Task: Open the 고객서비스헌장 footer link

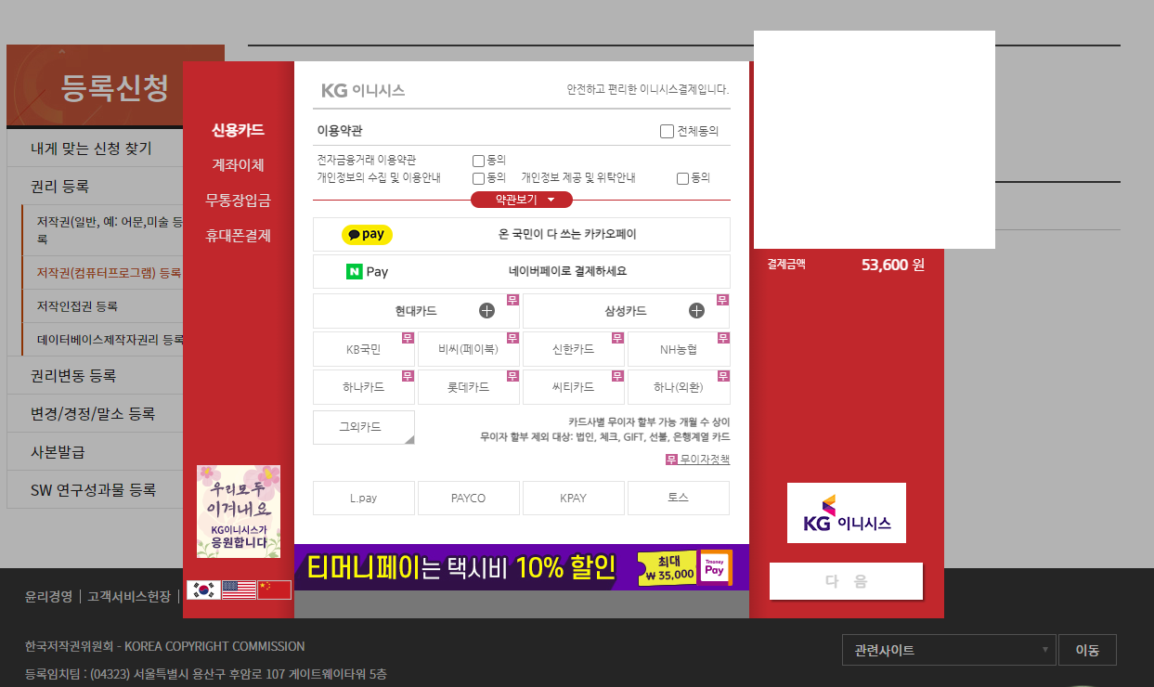Action: tap(129, 596)
